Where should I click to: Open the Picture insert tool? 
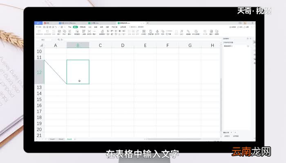[x=59, y=32]
